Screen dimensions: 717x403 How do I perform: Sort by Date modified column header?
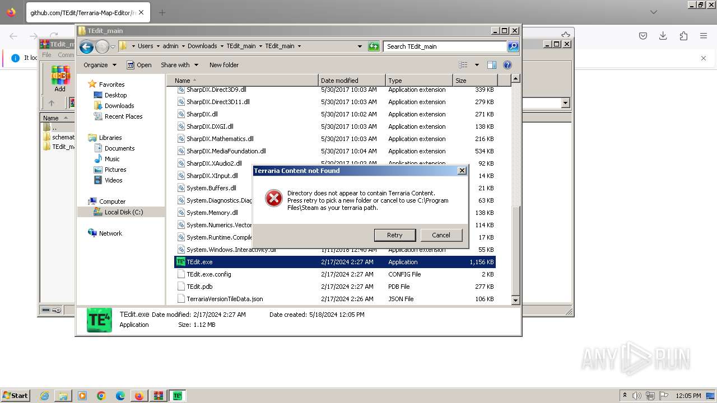click(x=352, y=81)
